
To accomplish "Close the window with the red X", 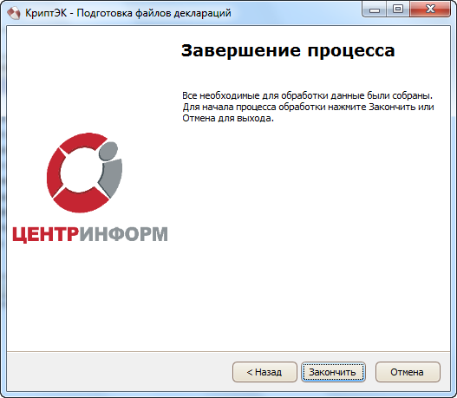I will [x=430, y=9].
